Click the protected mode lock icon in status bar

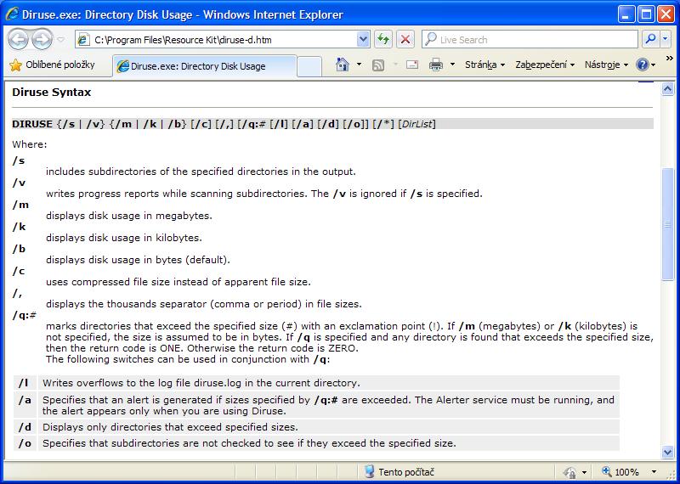pos(569,472)
